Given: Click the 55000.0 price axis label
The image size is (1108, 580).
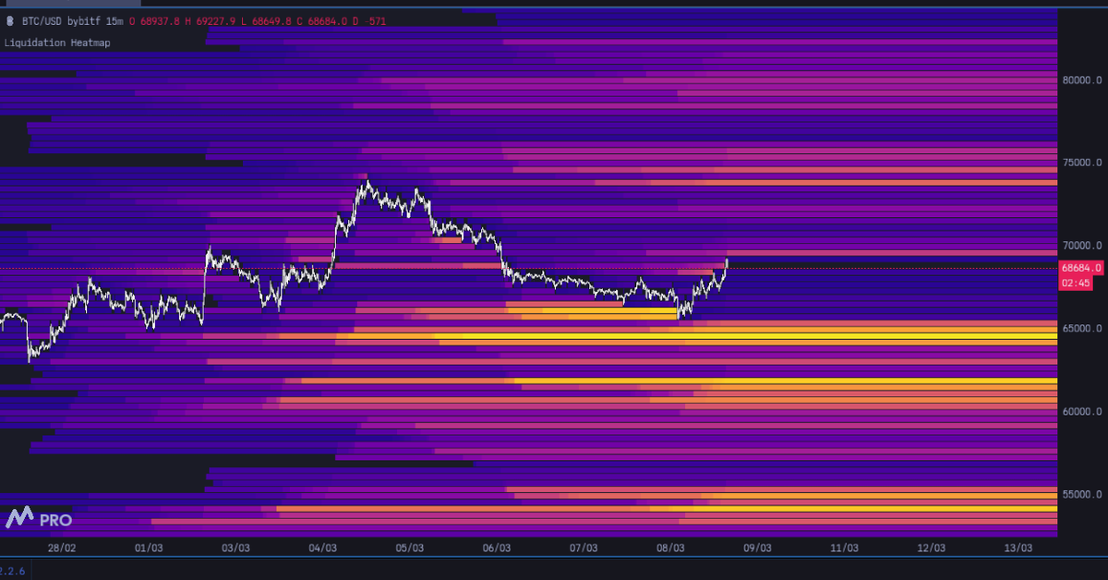Looking at the screenshot, I should pos(1081,495).
